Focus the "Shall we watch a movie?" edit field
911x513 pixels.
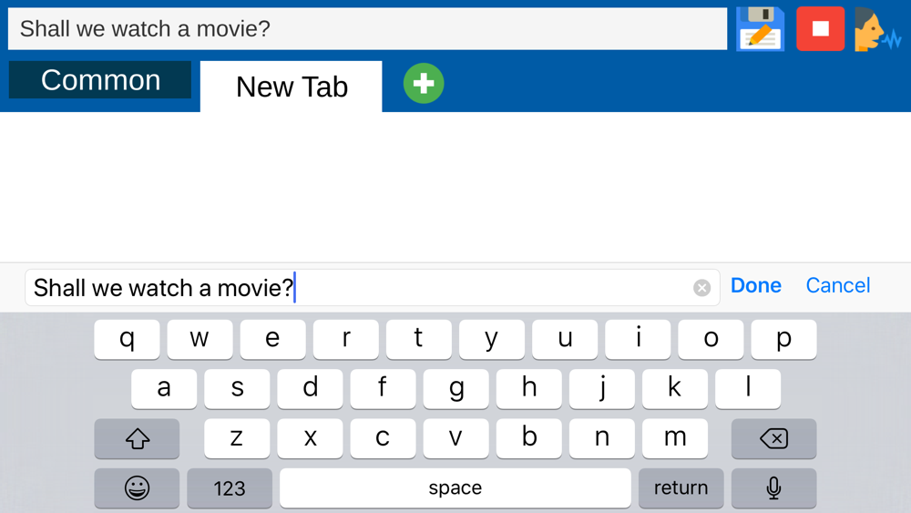[373, 288]
